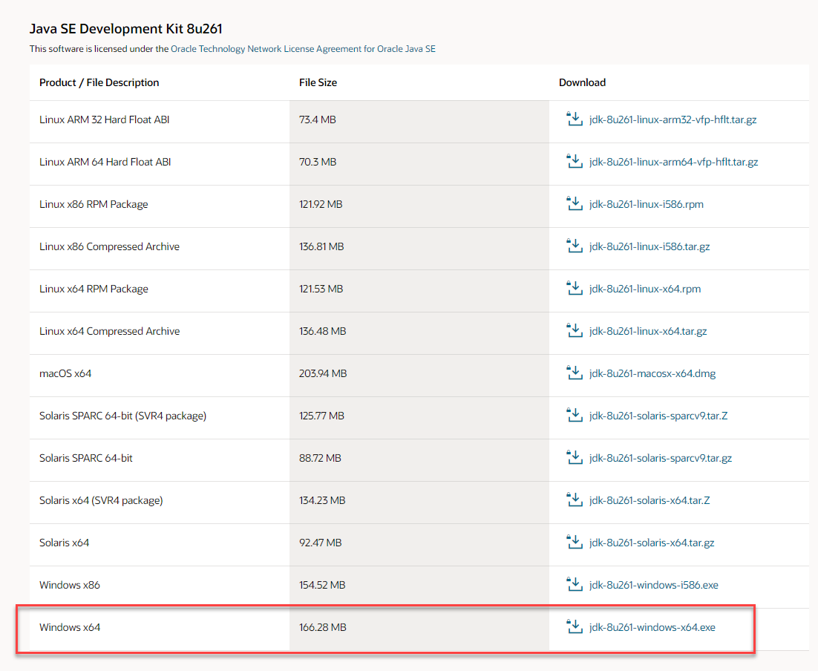The height and width of the screenshot is (671, 818).
Task: Download jdk-8u261-linux-x64.rpm package
Action: 645,289
